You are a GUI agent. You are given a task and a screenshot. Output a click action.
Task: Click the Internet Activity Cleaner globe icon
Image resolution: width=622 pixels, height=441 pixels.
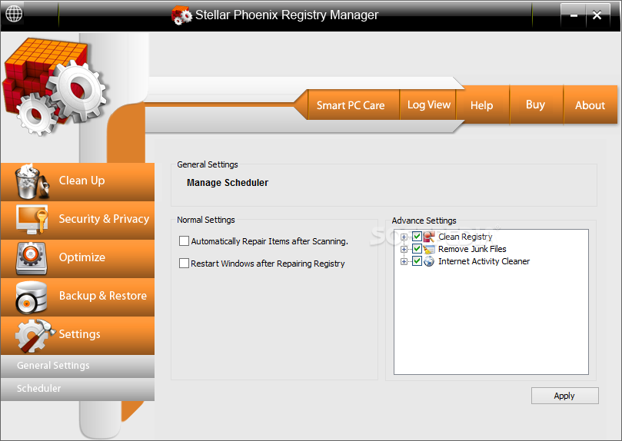[x=429, y=261]
